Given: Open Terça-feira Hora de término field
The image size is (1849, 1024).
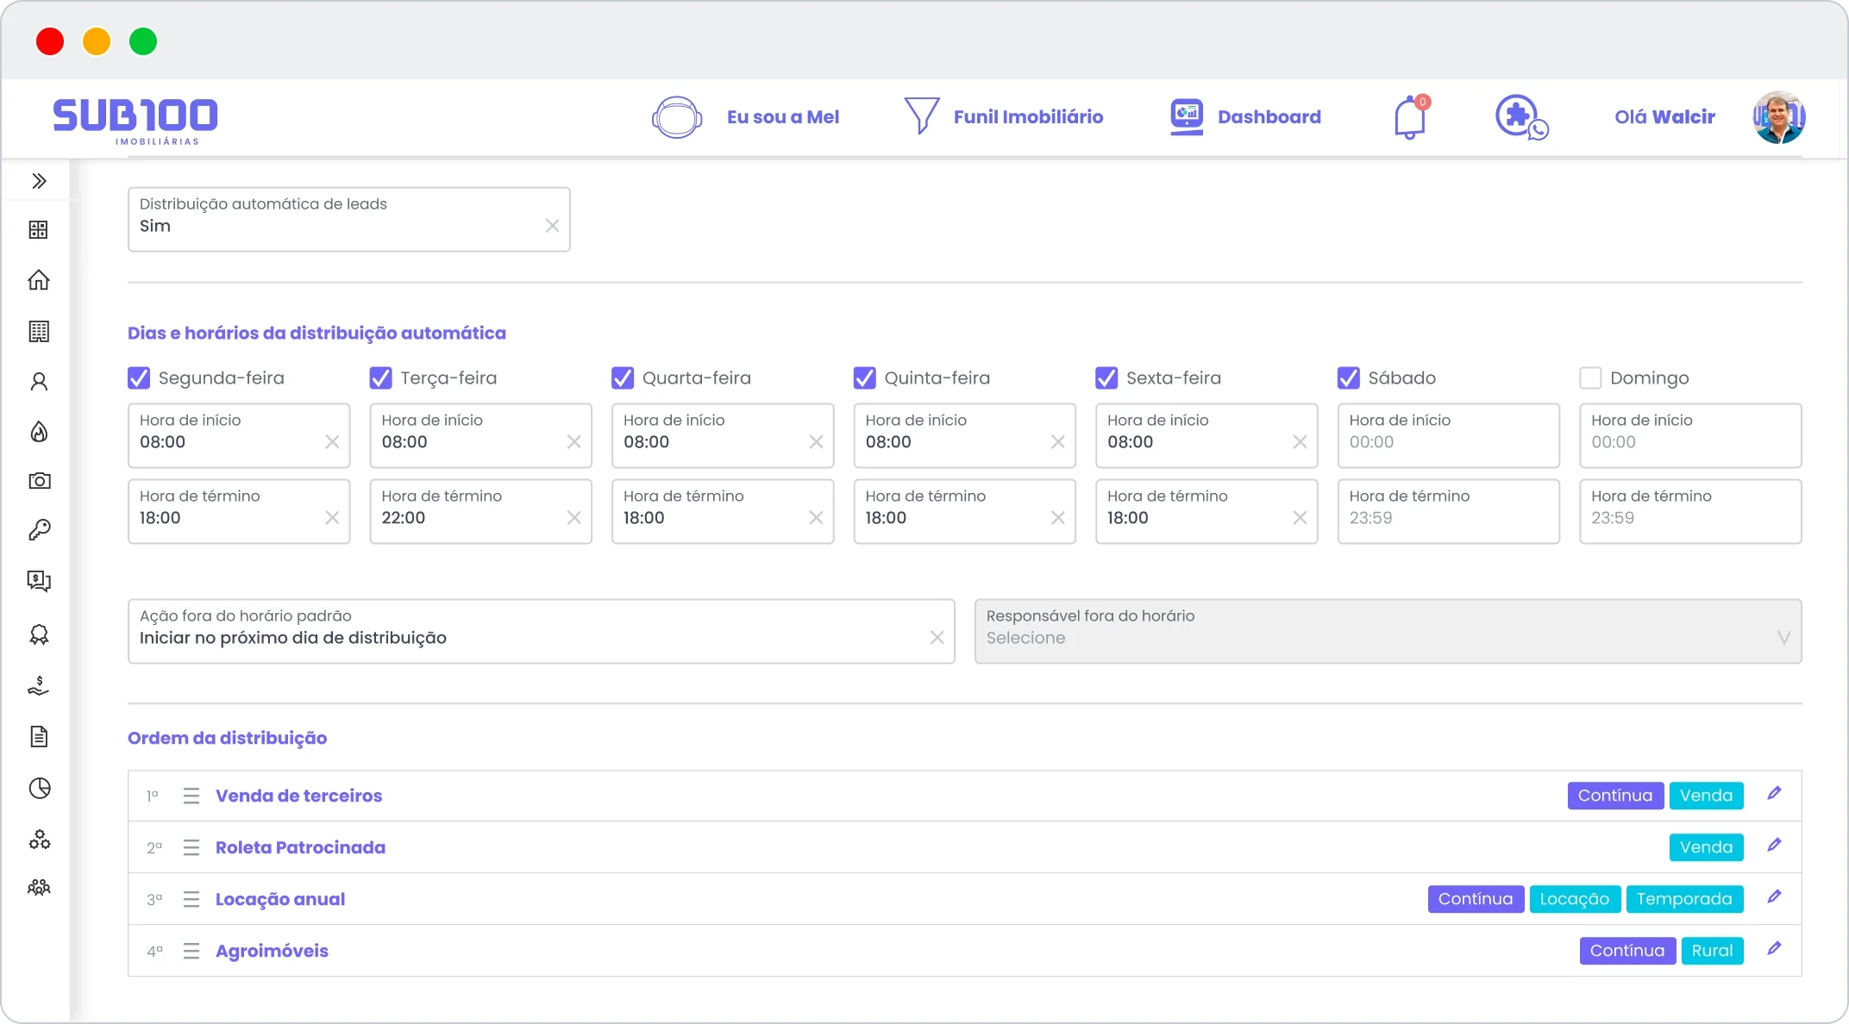Looking at the screenshot, I should (x=480, y=511).
